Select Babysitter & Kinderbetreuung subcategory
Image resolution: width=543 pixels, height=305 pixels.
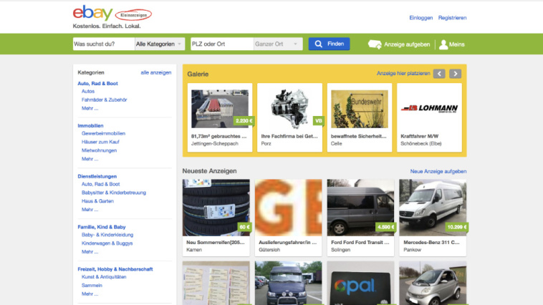pyautogui.click(x=114, y=193)
